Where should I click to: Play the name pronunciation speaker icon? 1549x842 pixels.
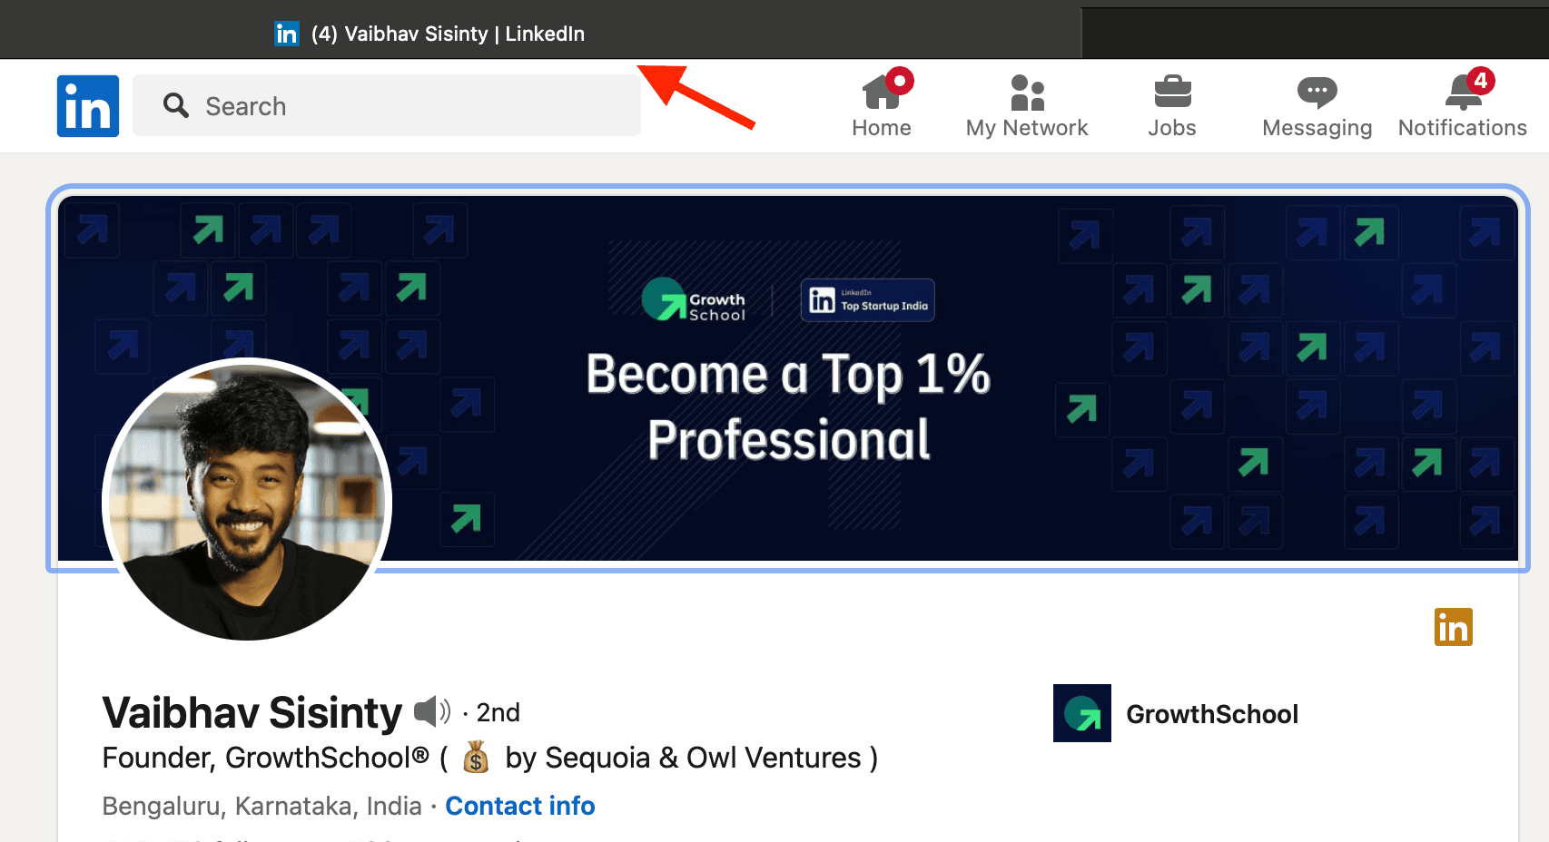432,711
